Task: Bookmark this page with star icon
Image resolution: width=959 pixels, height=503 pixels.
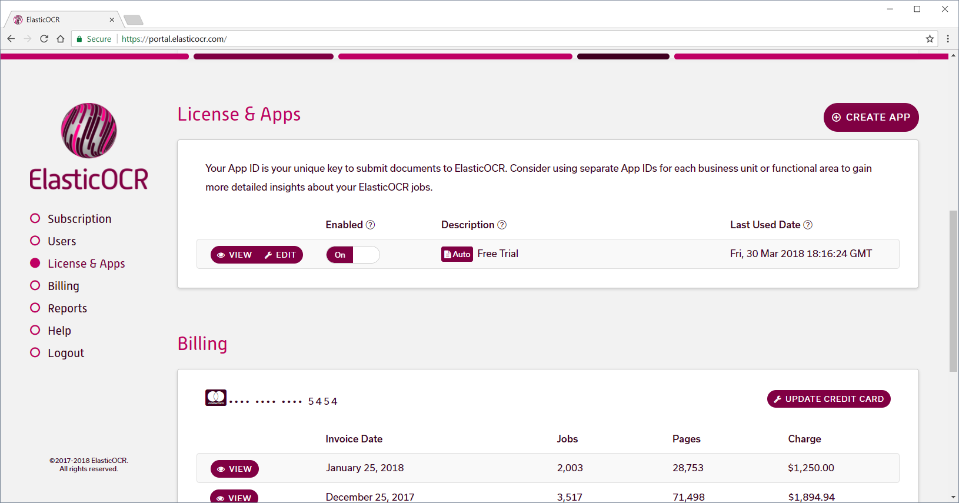Action: [930, 39]
